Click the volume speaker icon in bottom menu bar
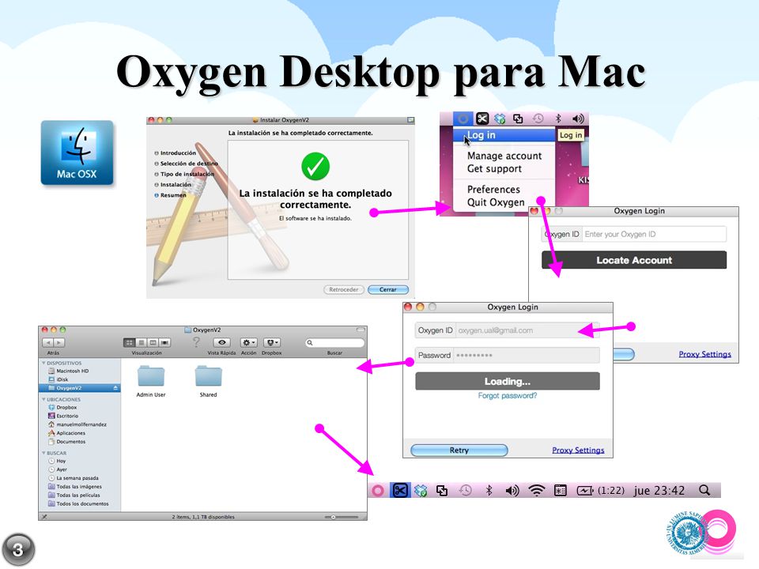 click(512, 491)
